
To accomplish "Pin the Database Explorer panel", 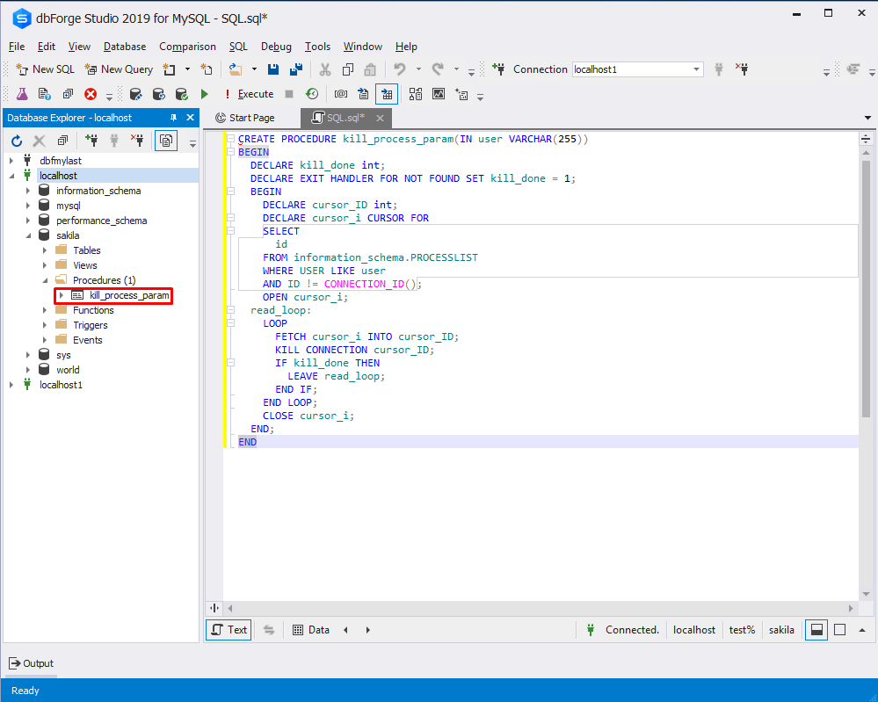I will tap(173, 118).
